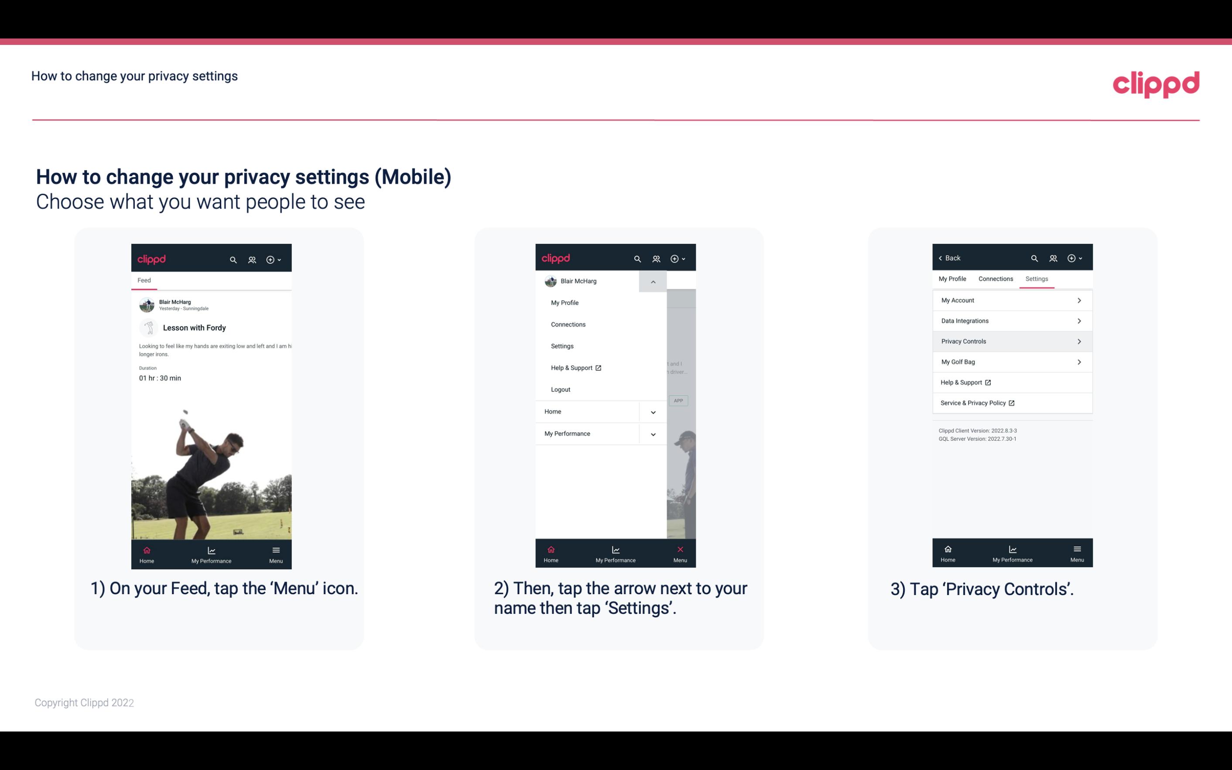Tap the Menu icon on Feed bottom bar

tap(277, 553)
